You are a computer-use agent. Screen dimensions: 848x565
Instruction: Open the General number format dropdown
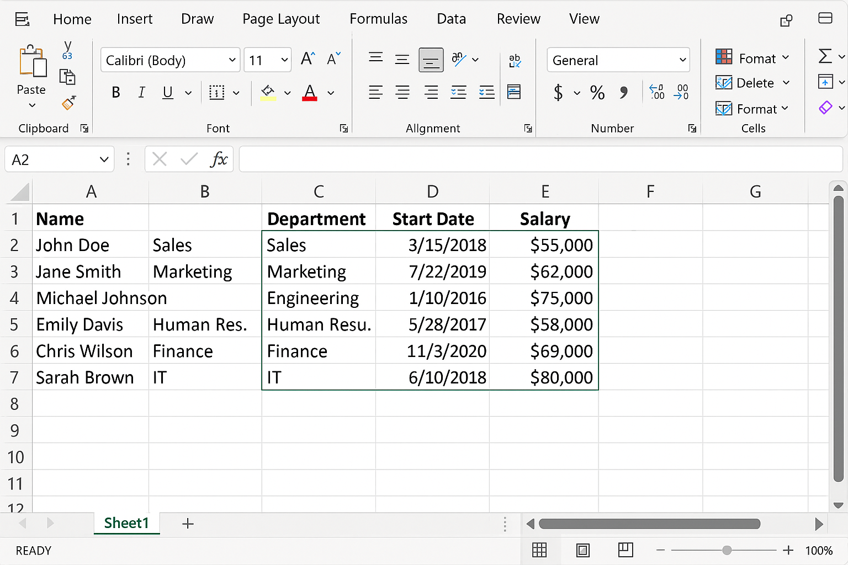(x=682, y=60)
